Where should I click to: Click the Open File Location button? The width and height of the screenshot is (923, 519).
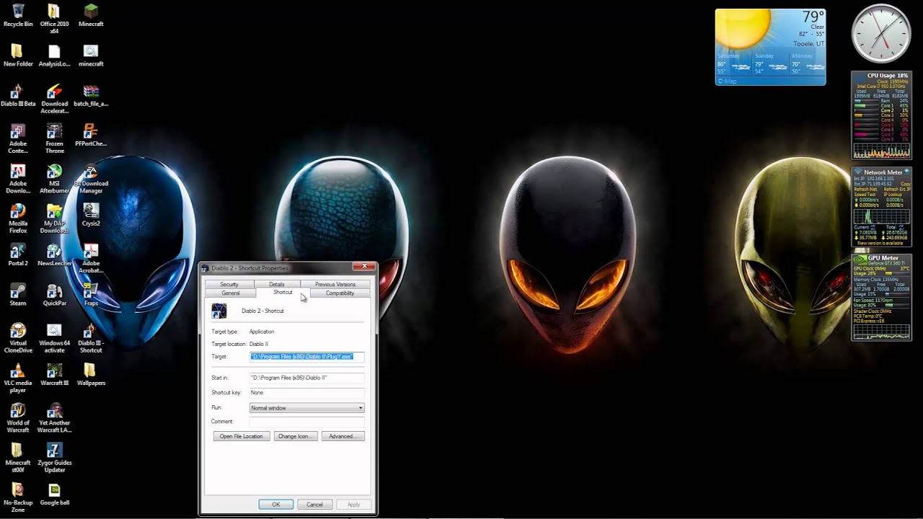coord(242,436)
